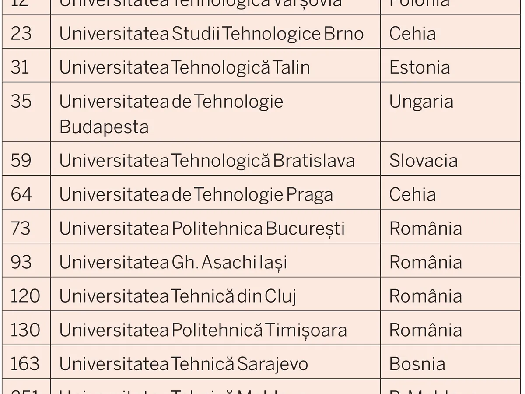Select rank number 59 cell

click(x=21, y=161)
